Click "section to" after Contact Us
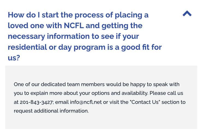The image size is (204, 135). [x=173, y=102]
